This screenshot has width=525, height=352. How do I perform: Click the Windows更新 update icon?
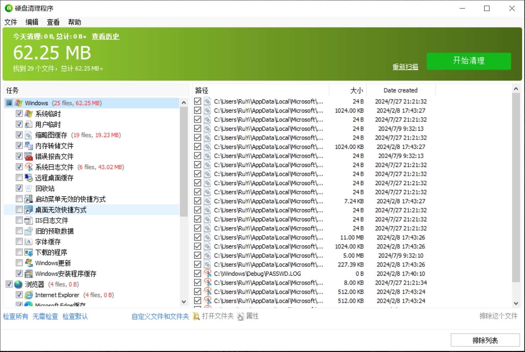(28, 263)
